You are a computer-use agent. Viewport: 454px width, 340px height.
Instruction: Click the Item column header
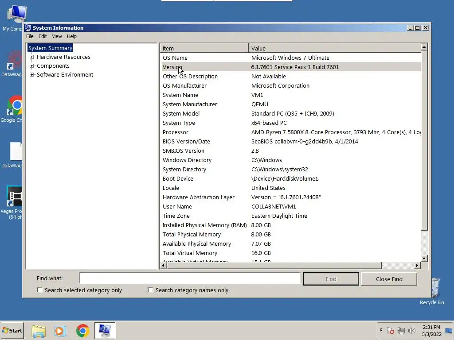coord(204,48)
